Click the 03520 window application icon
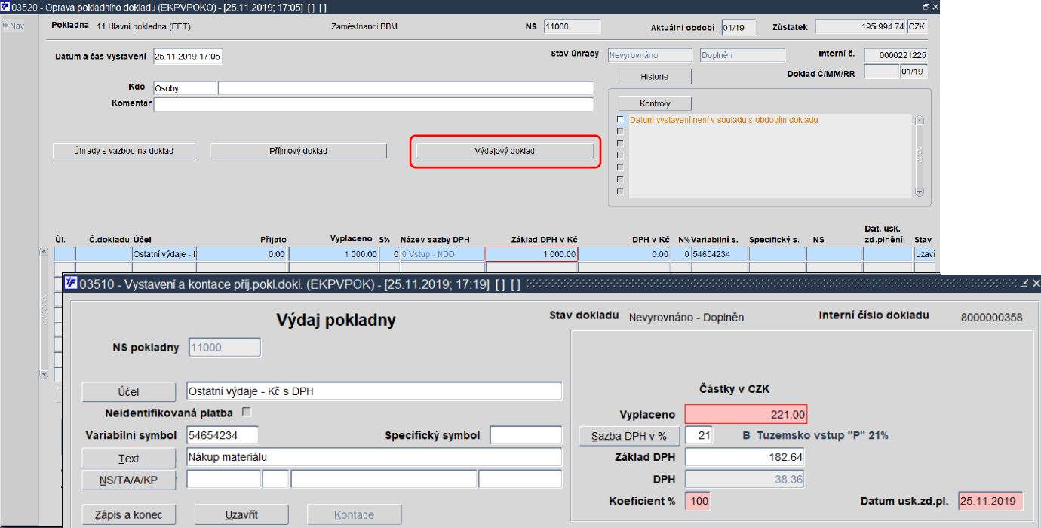Screen dimensions: 1041x528 point(5,7)
